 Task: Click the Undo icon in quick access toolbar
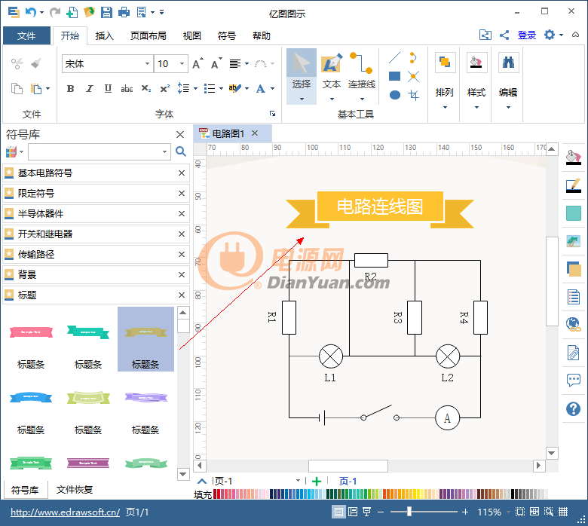pyautogui.click(x=31, y=12)
